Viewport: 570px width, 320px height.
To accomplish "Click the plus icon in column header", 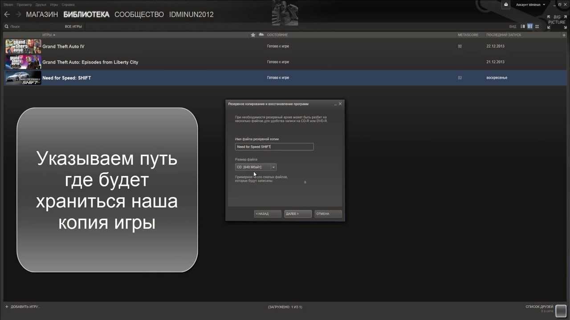I will coord(564,35).
